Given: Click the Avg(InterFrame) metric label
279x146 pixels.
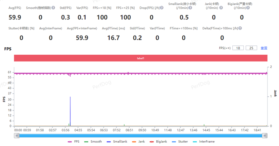Looking at the screenshot, I should coord(51,28).
